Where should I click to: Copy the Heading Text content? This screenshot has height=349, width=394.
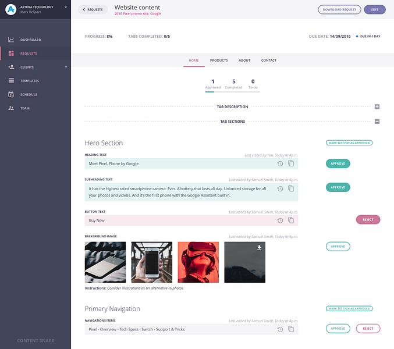point(291,163)
